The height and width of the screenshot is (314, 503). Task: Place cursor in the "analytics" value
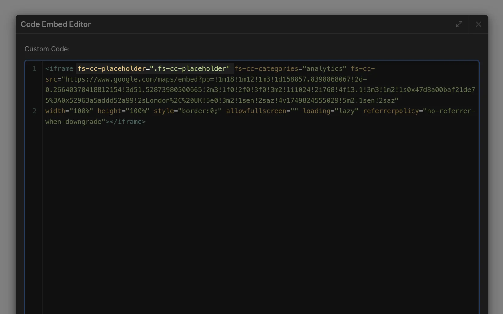[324, 69]
